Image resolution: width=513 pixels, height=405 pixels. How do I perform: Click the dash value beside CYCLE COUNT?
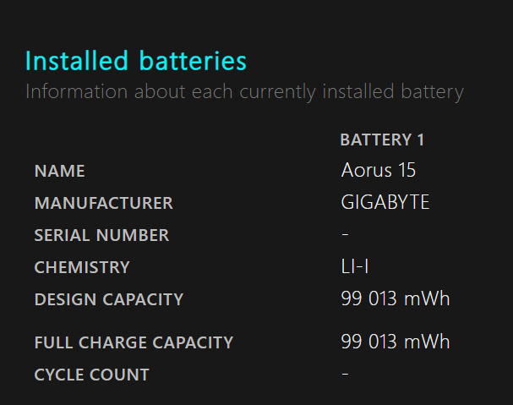[346, 374]
